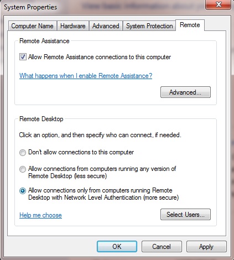The width and height of the screenshot is (234, 260).
Task: Select 'Don't allow connections to this computer' radio
Action: (x=23, y=153)
